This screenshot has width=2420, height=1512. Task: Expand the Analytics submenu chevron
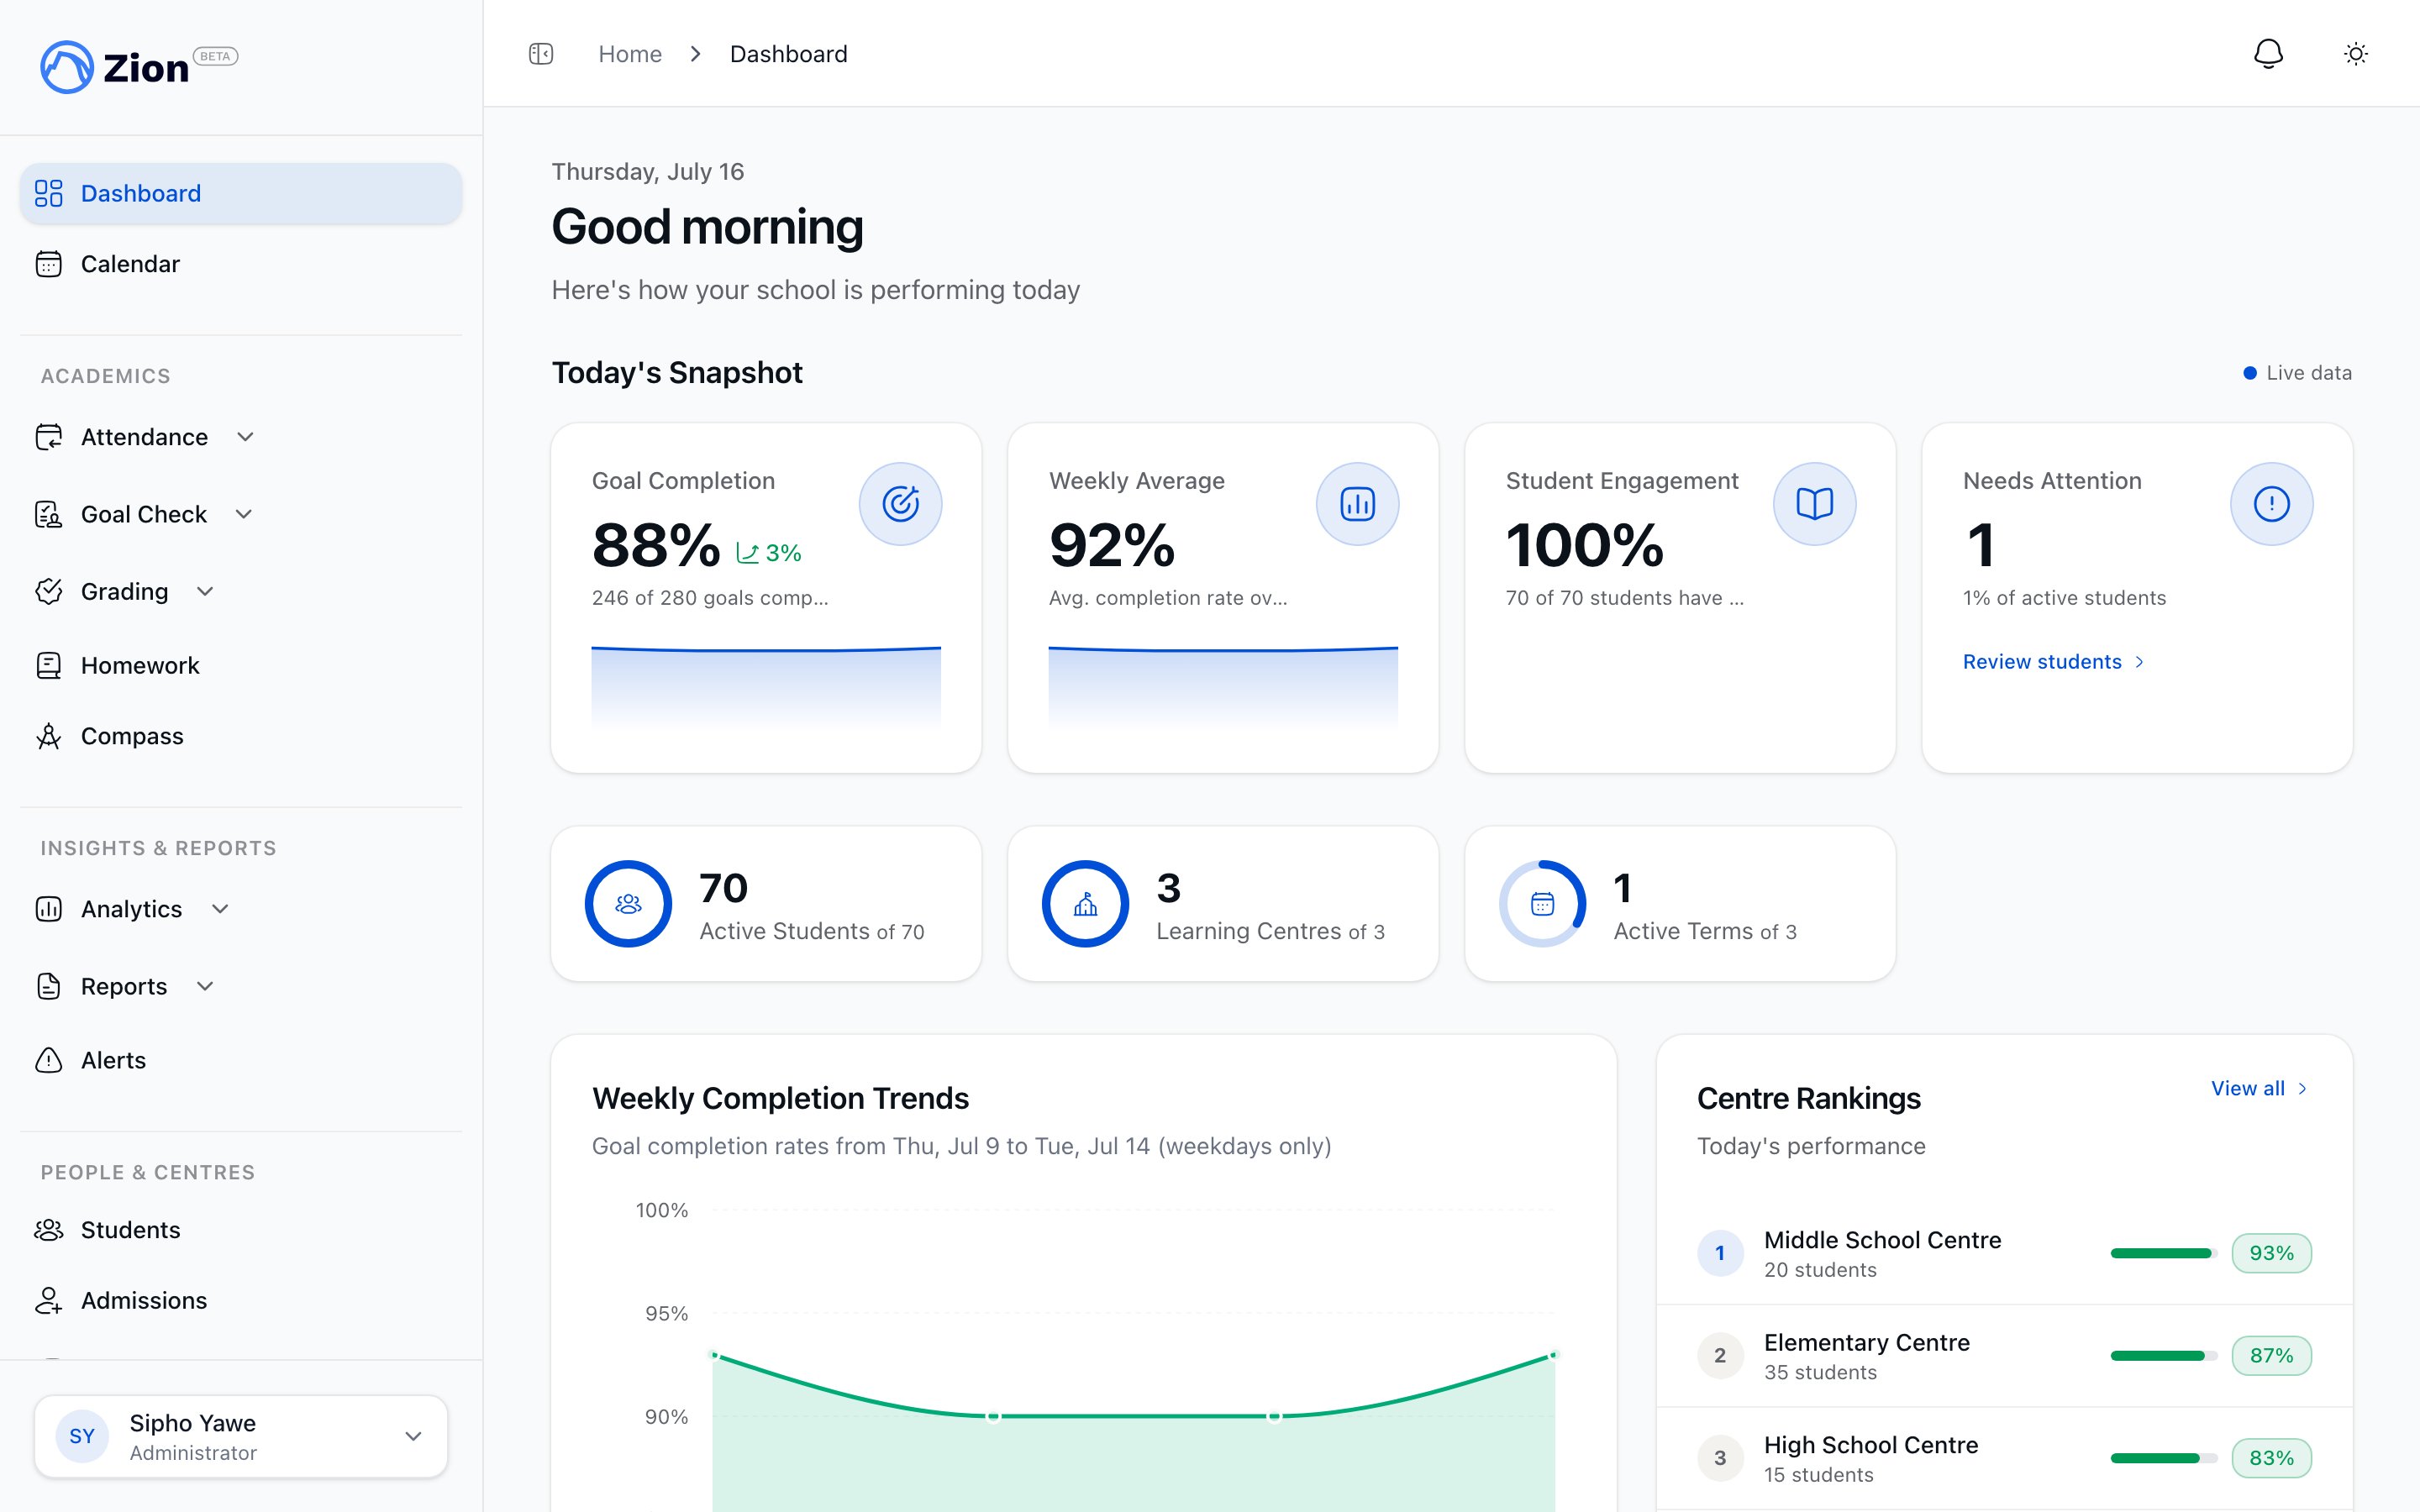[x=220, y=909]
